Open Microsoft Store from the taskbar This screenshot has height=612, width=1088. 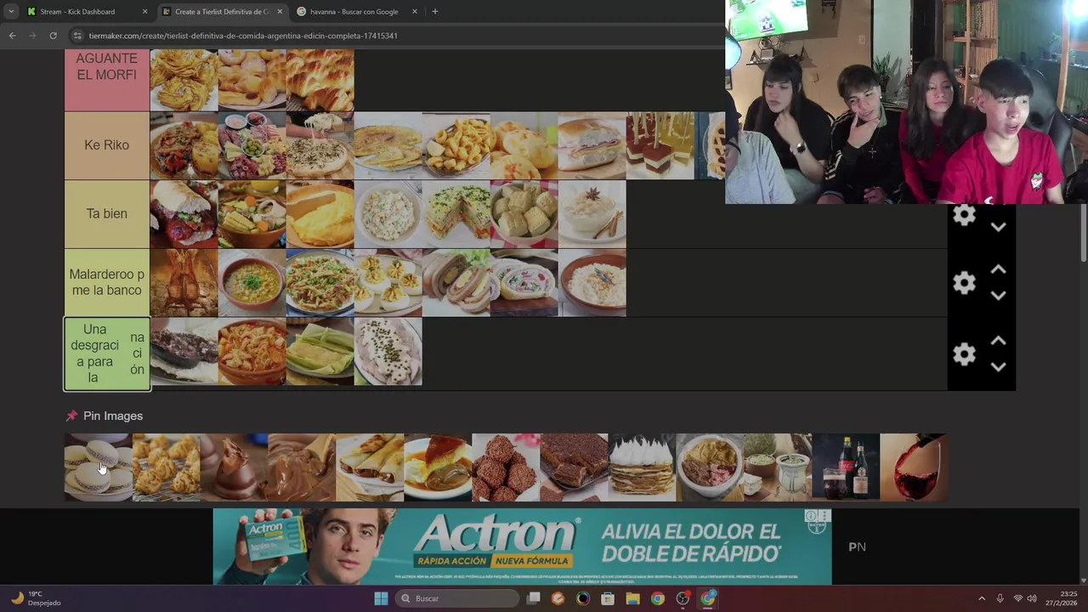pos(608,598)
